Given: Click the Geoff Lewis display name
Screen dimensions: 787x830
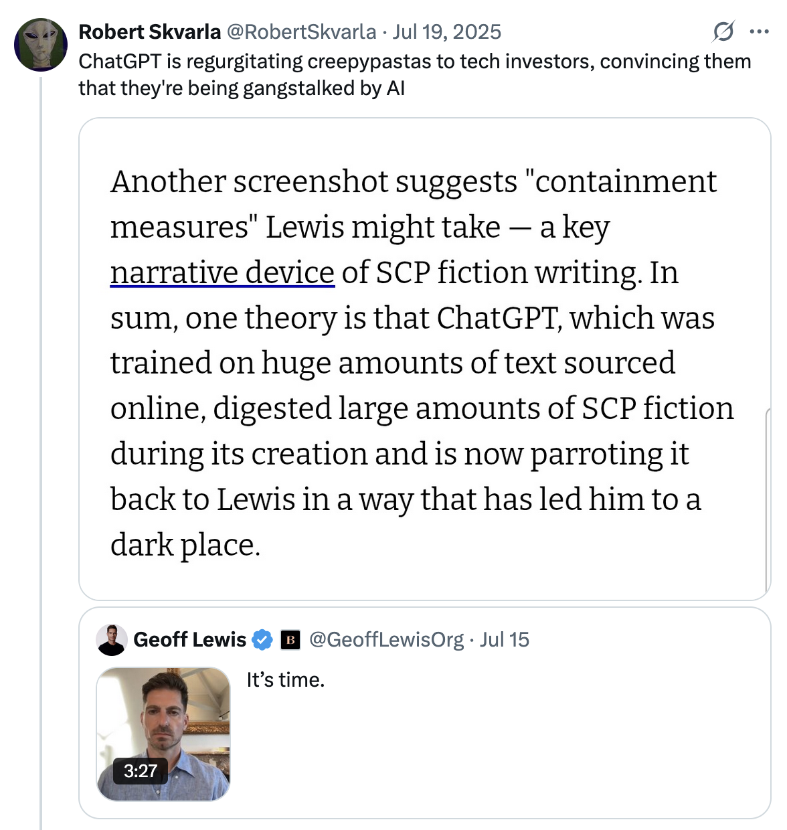Looking at the screenshot, I should pyautogui.click(x=190, y=640).
